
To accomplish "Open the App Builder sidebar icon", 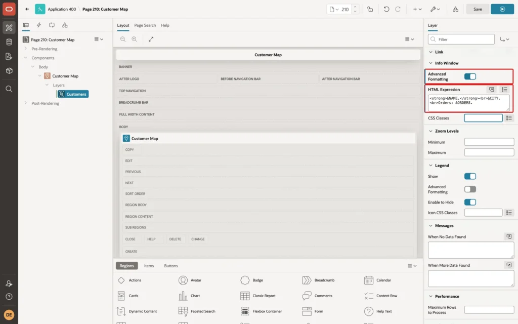I will point(9,28).
